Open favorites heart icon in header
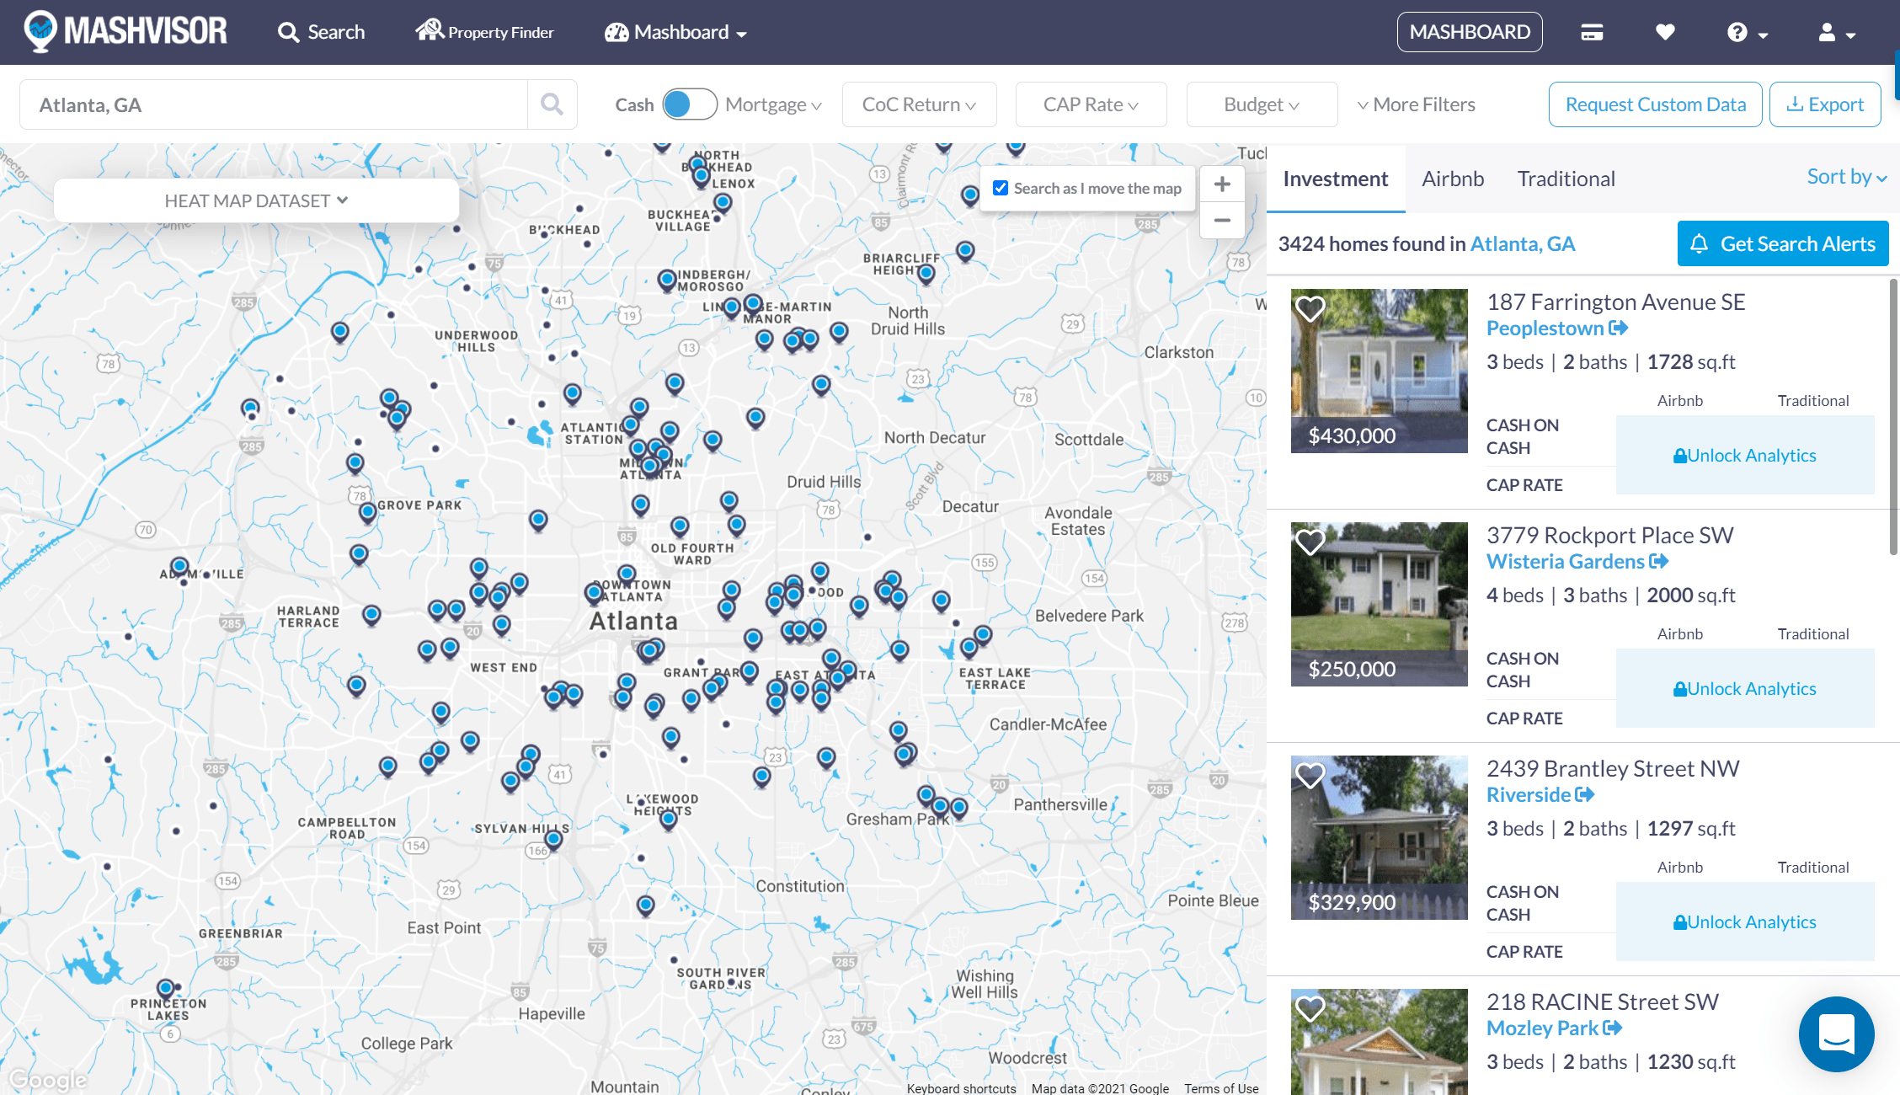The width and height of the screenshot is (1900, 1095). coord(1665,32)
